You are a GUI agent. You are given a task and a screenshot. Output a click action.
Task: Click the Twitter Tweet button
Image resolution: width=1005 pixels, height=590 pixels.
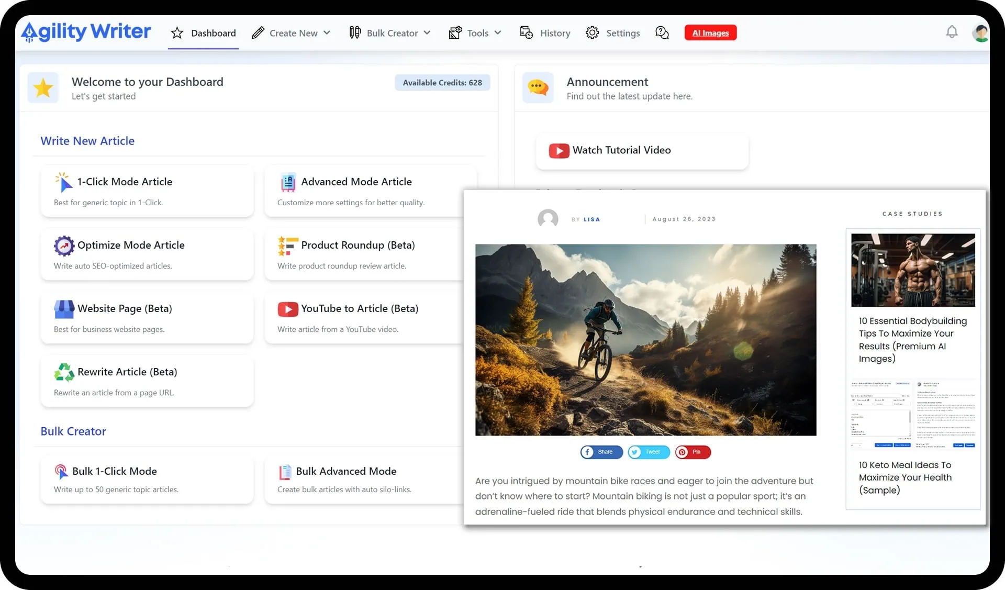point(649,452)
